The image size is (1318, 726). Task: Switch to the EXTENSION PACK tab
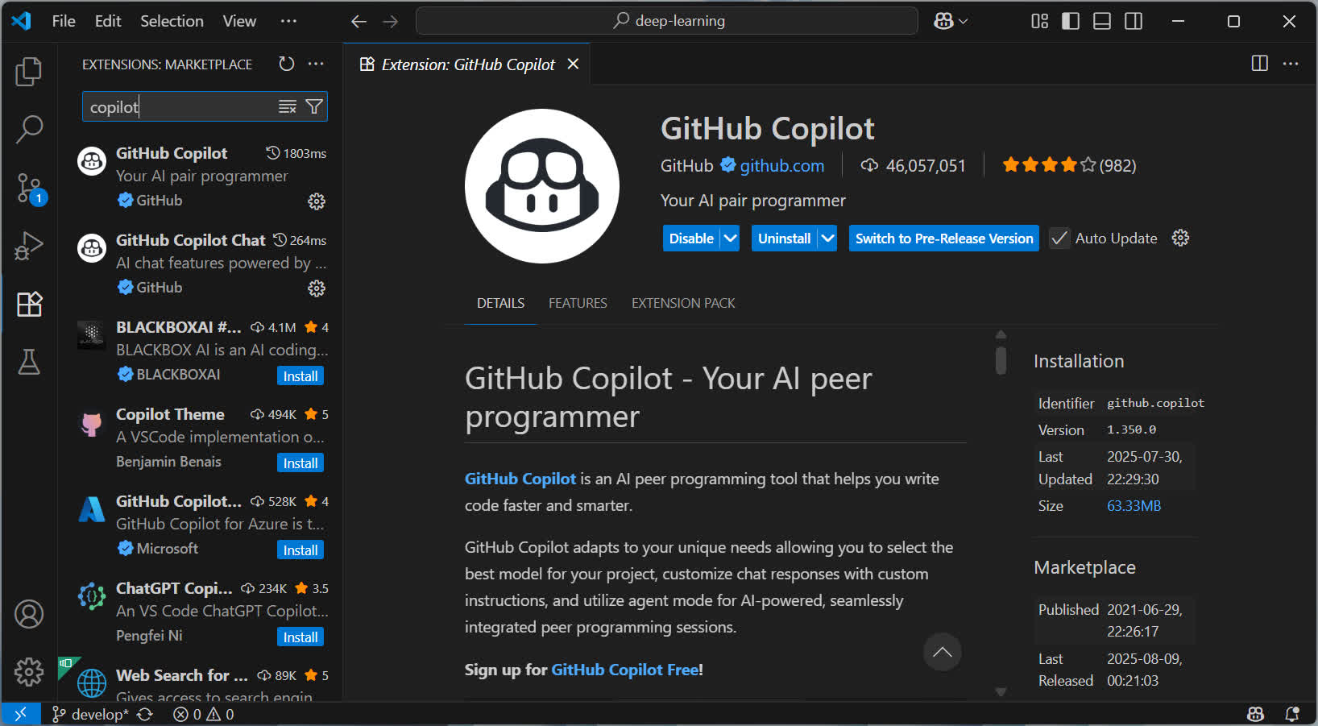coord(683,304)
